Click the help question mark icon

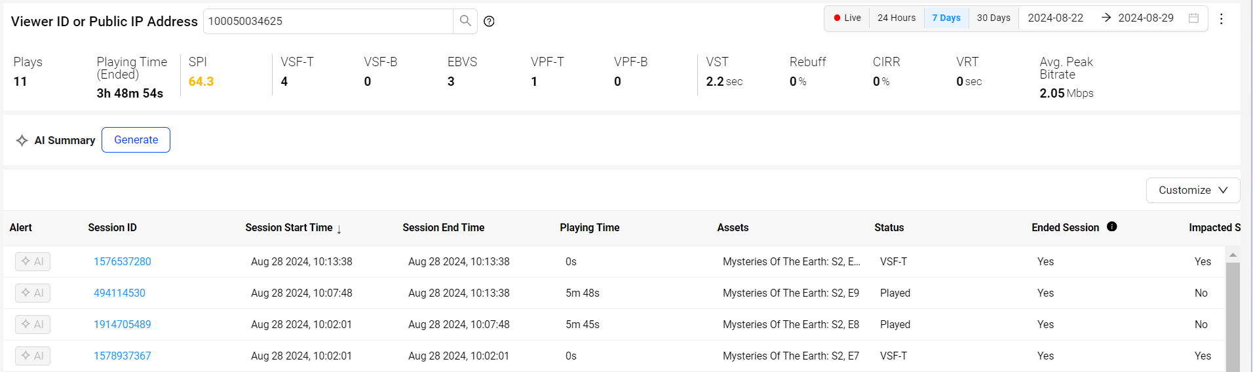(x=489, y=21)
